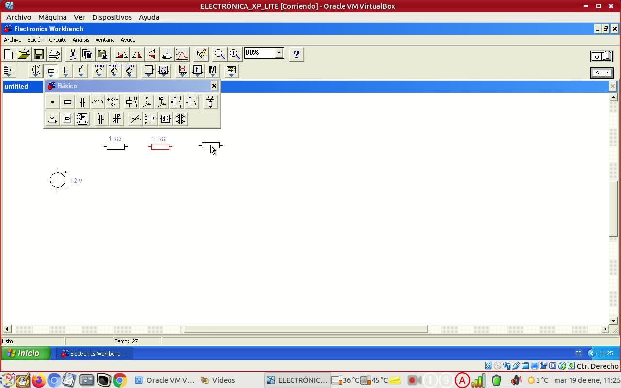Pick the transformer from Básico palette
Image resolution: width=621 pixels, height=388 pixels.
click(x=113, y=102)
